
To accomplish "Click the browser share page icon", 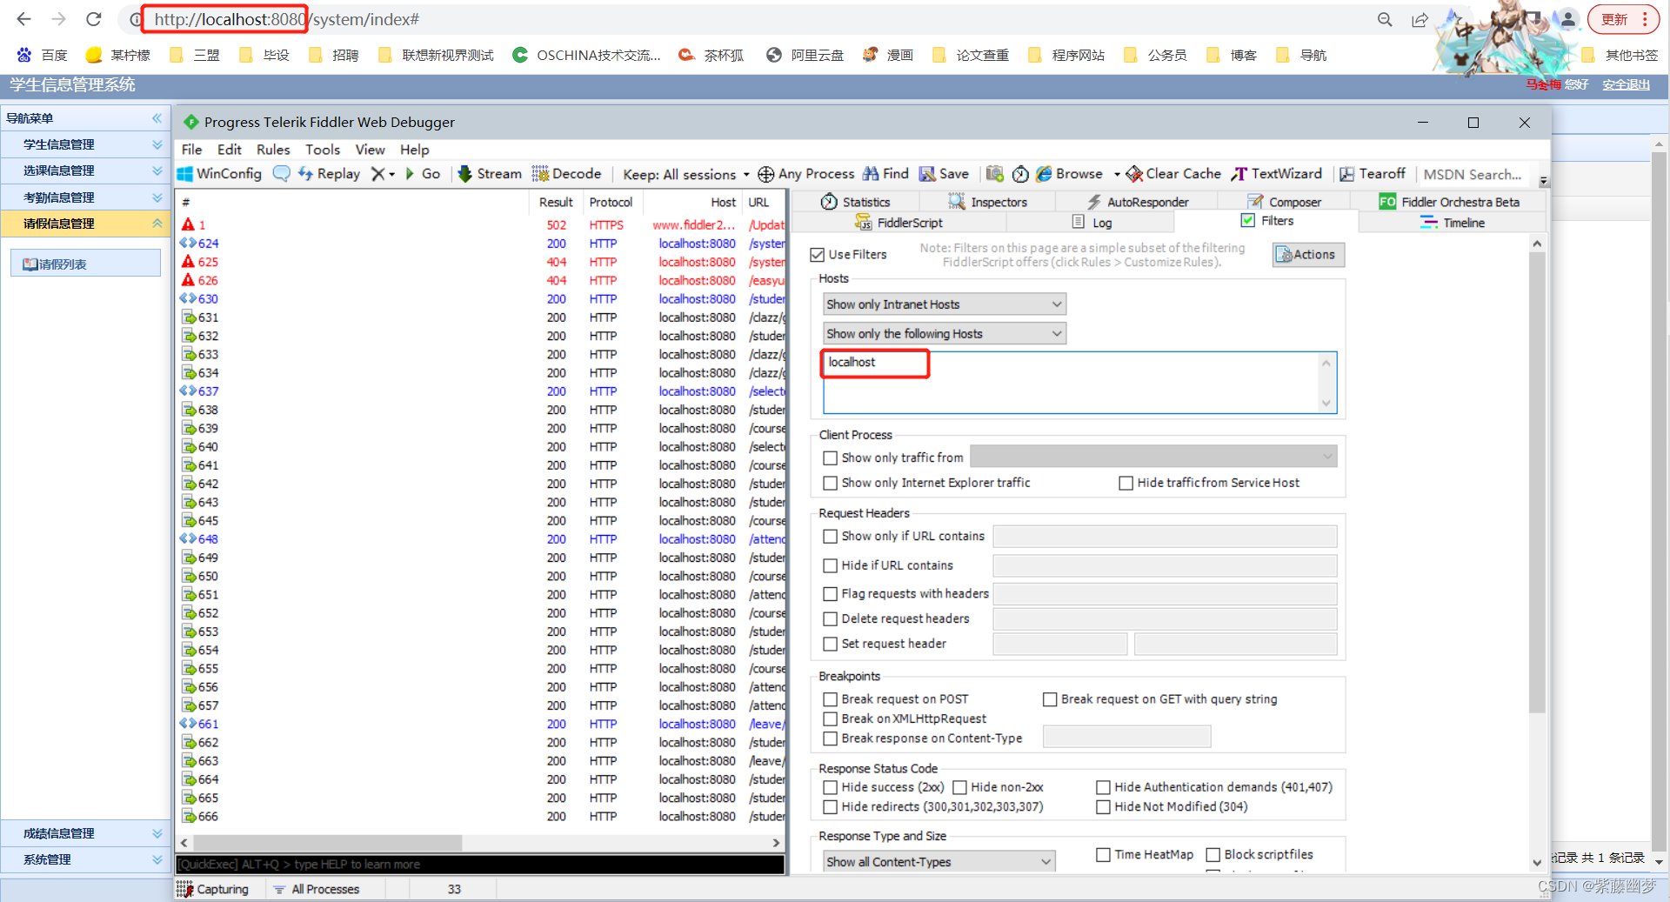I will pyautogui.click(x=1419, y=19).
